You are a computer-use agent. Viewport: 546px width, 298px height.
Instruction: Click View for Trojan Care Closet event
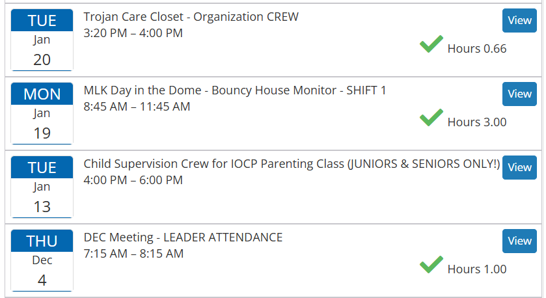pyautogui.click(x=519, y=20)
